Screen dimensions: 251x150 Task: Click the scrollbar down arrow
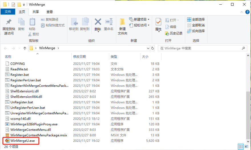248,141
